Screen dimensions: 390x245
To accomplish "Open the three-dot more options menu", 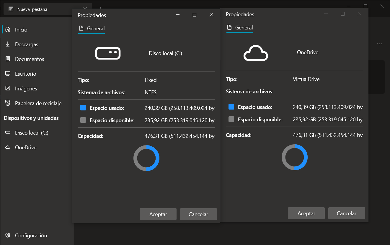I will pos(379,44).
